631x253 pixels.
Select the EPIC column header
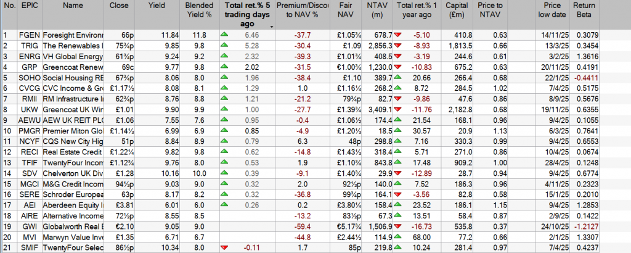[x=29, y=6]
